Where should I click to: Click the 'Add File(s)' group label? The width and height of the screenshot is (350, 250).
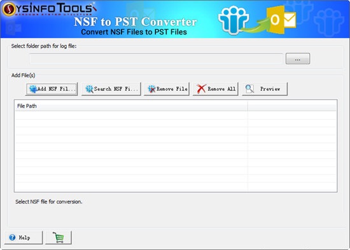[23, 75]
